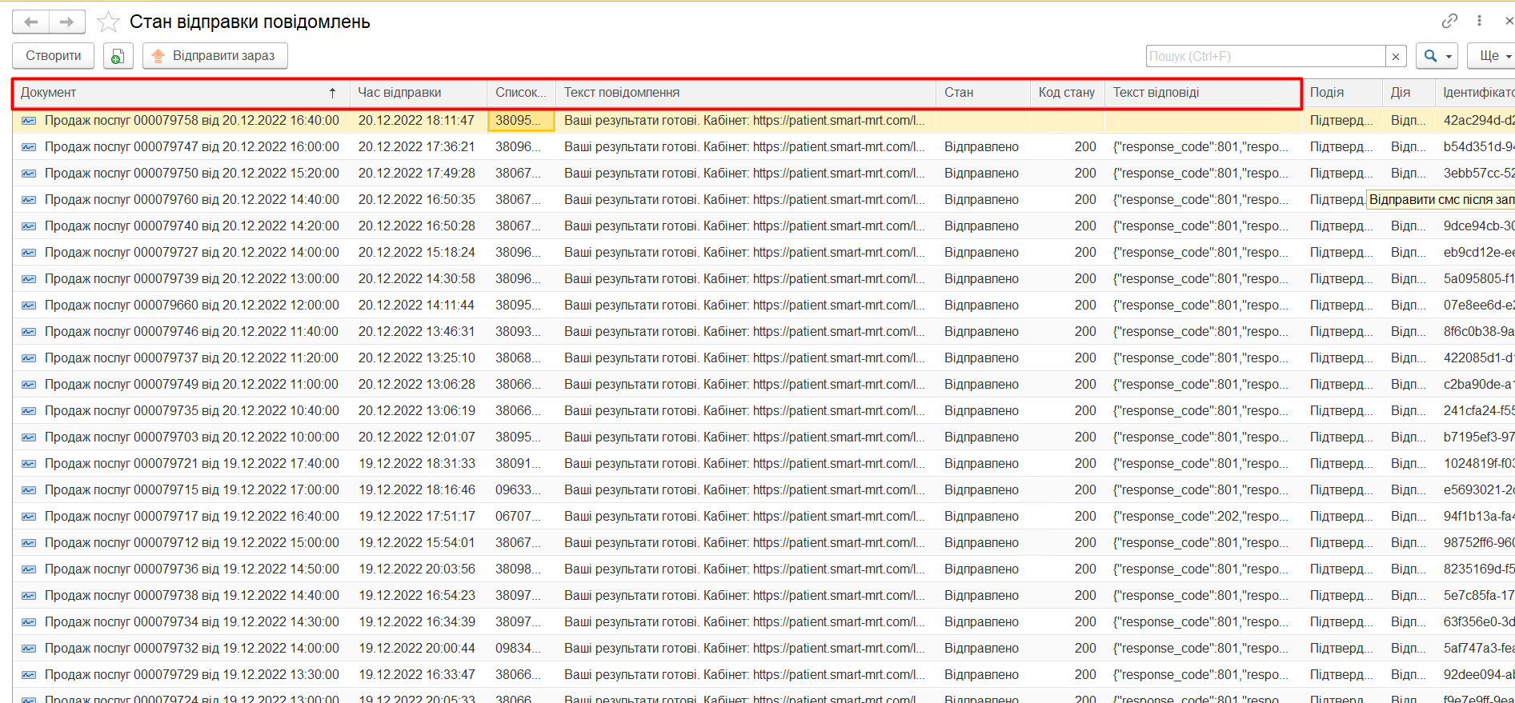The height and width of the screenshot is (703, 1515).
Task: Click the Код стану column header
Action: point(1066,93)
